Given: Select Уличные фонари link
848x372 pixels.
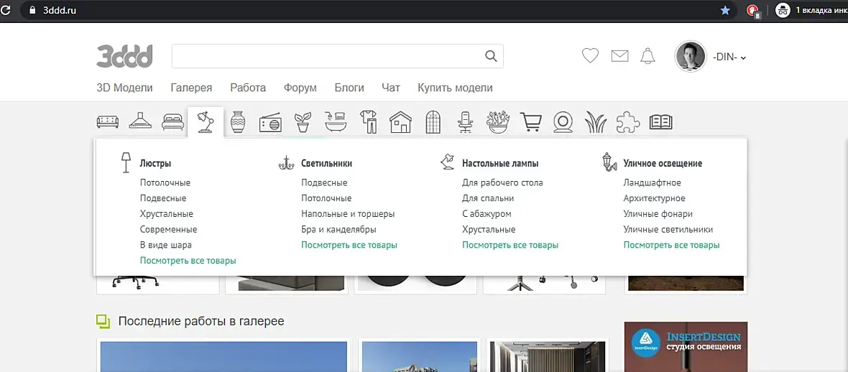Looking at the screenshot, I should [x=658, y=214].
